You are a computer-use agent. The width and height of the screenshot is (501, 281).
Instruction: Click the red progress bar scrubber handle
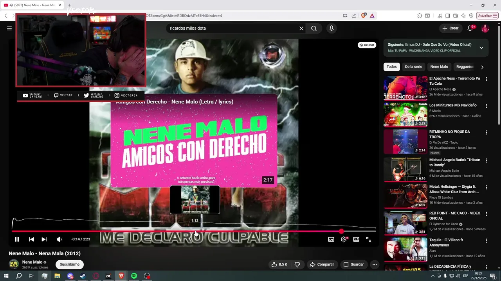click(342, 231)
